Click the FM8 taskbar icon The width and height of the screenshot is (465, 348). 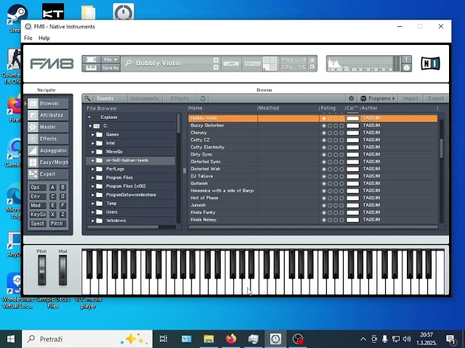coord(275,339)
